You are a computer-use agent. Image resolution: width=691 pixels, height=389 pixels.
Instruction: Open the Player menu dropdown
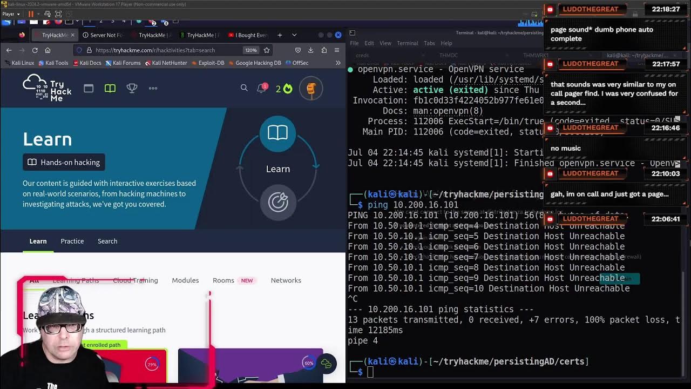11,14
